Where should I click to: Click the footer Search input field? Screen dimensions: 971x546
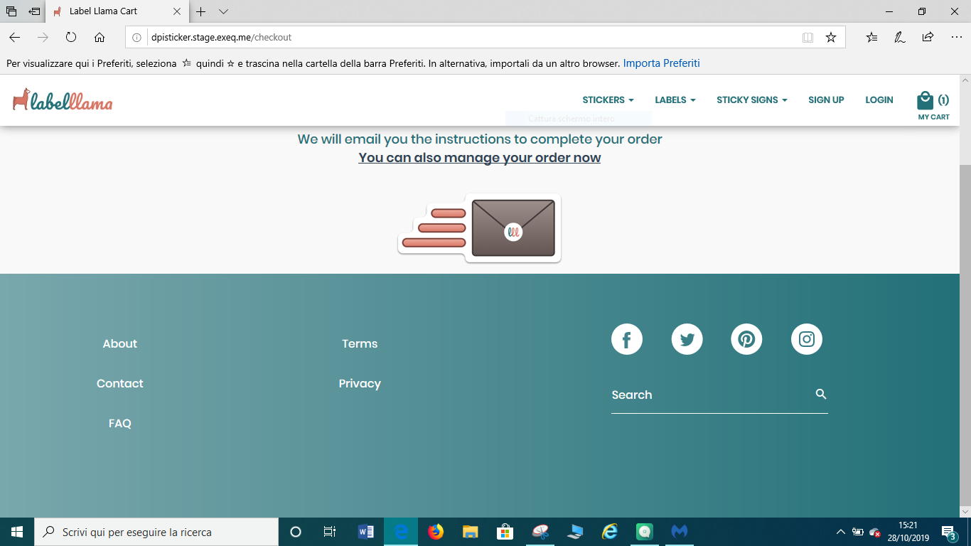(x=707, y=395)
